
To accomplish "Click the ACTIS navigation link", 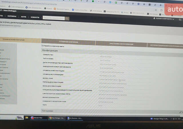I will 23,17.
